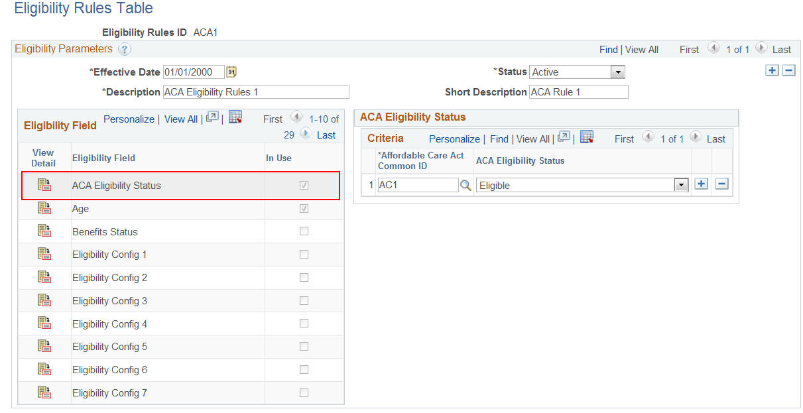Screen dimensions: 803x413
Task: Open the Effective Date calendar picker
Action: (231, 72)
